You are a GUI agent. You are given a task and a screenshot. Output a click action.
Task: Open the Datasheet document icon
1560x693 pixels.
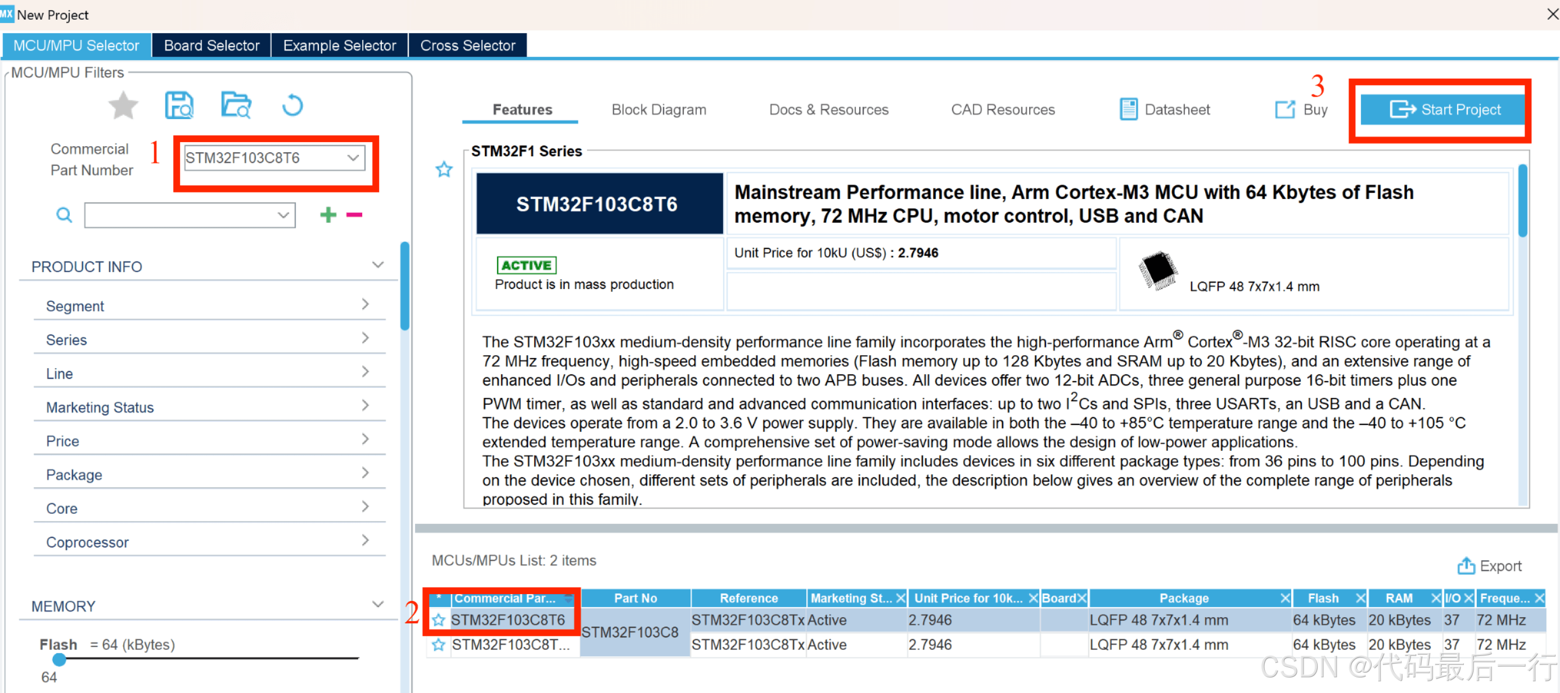[1128, 110]
